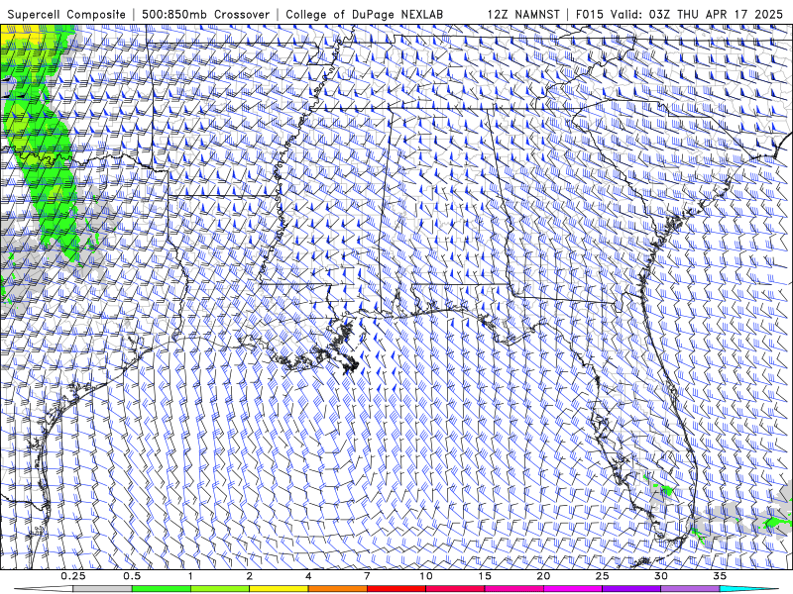Click the legend value '0.5'
This screenshot has width=793, height=594.
pos(132,576)
